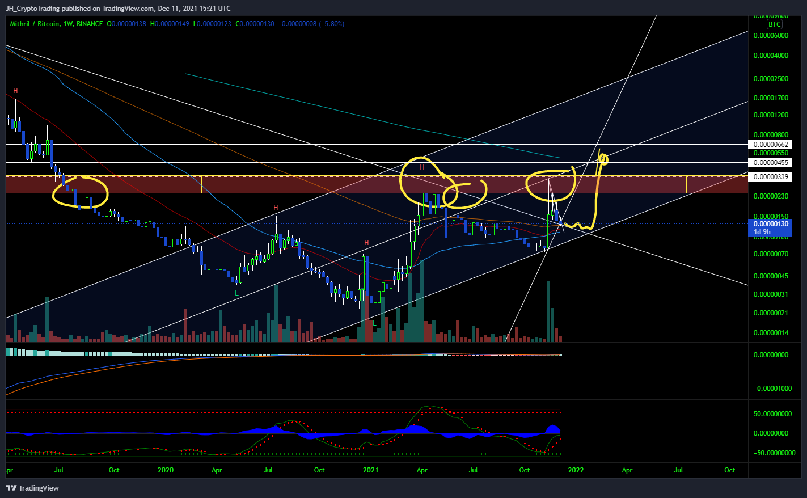Select the close value C0.00000130
807x498 pixels.
[255, 24]
